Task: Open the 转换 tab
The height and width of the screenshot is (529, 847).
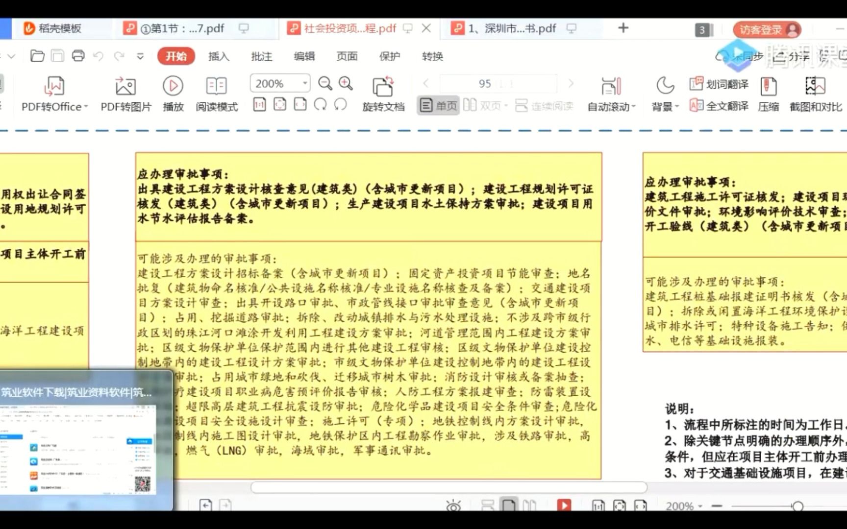Action: point(432,56)
